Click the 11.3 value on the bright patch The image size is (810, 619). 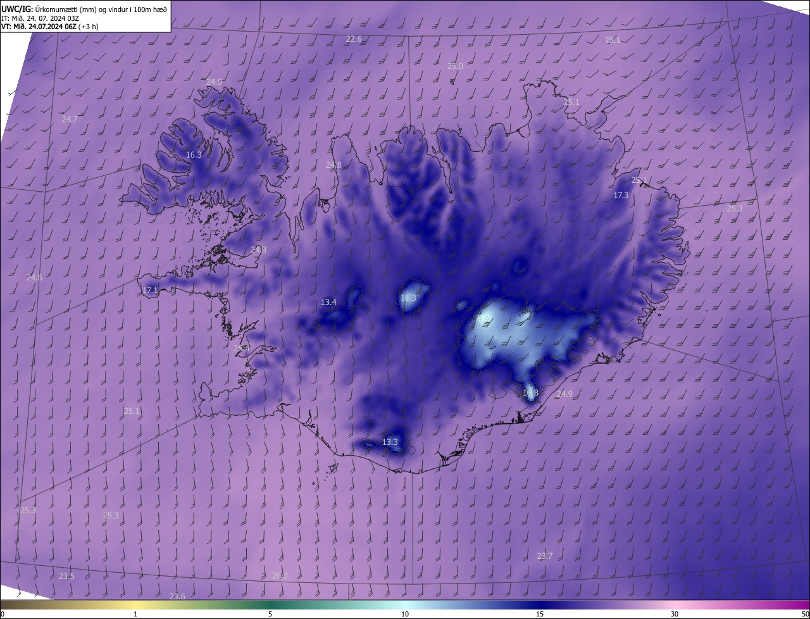408,297
